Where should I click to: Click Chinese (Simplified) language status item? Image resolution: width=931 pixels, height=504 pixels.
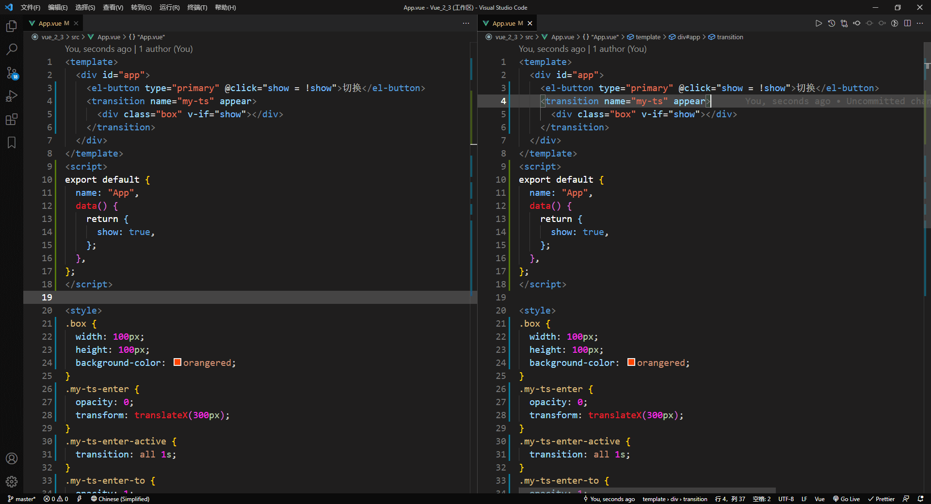[x=120, y=499]
